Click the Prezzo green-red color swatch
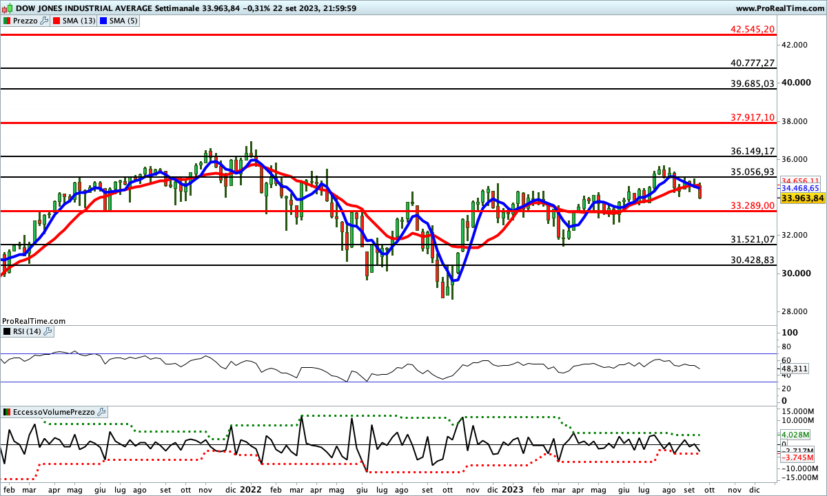827x496 pixels. click(x=7, y=21)
